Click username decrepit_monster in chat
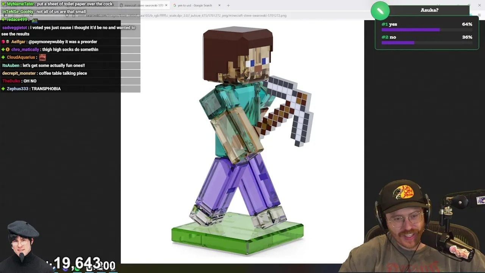The width and height of the screenshot is (485, 273). click(19, 73)
